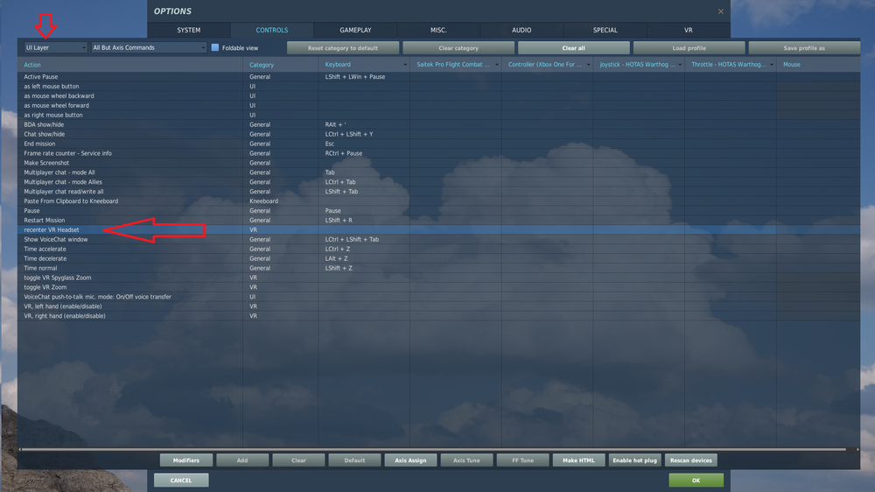Click the FF Tune button
875x492 pixels.
523,460
